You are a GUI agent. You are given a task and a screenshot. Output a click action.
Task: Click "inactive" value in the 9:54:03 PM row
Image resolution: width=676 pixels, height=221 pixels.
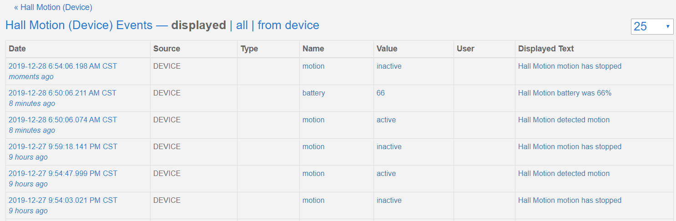coord(389,201)
